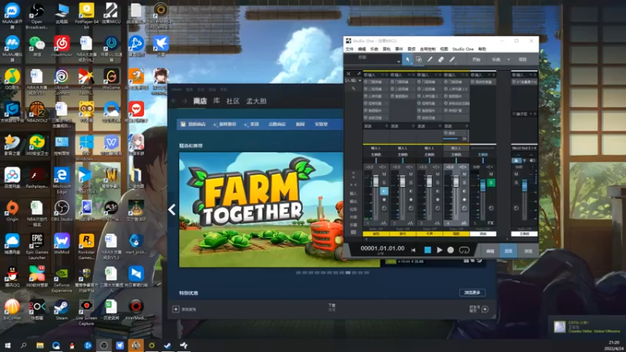Open the 文件 menu in Studio One
626x352 pixels.
349,49
